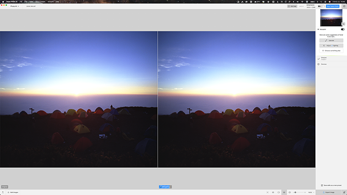Image resolution: width=347 pixels, height=195 pixels.
Task: Click the Export image button
Action: (x=329, y=193)
